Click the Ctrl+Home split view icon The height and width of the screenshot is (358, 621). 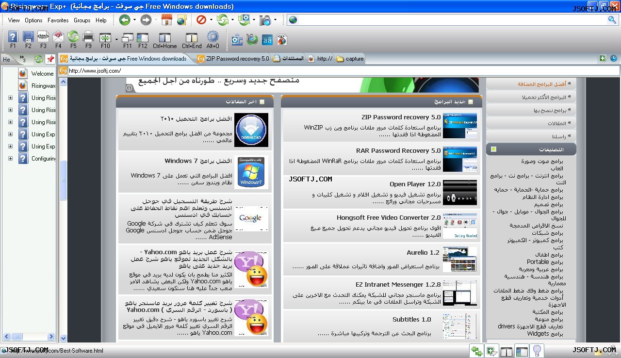165,37
